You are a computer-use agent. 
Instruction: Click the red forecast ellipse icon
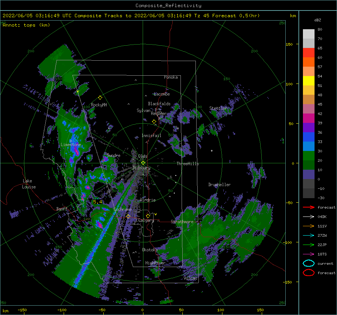(309, 273)
